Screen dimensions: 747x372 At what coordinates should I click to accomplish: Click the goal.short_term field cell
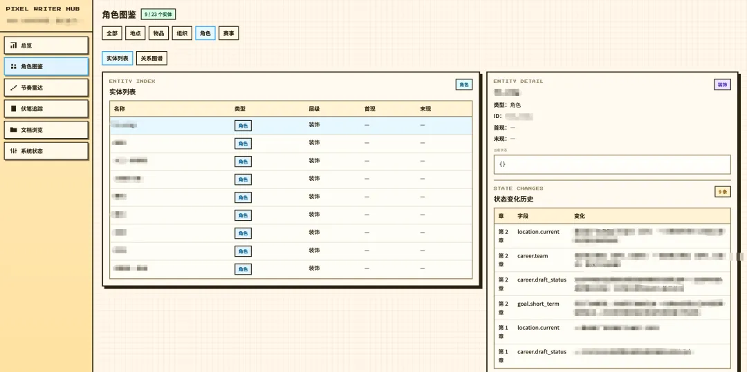click(x=538, y=304)
